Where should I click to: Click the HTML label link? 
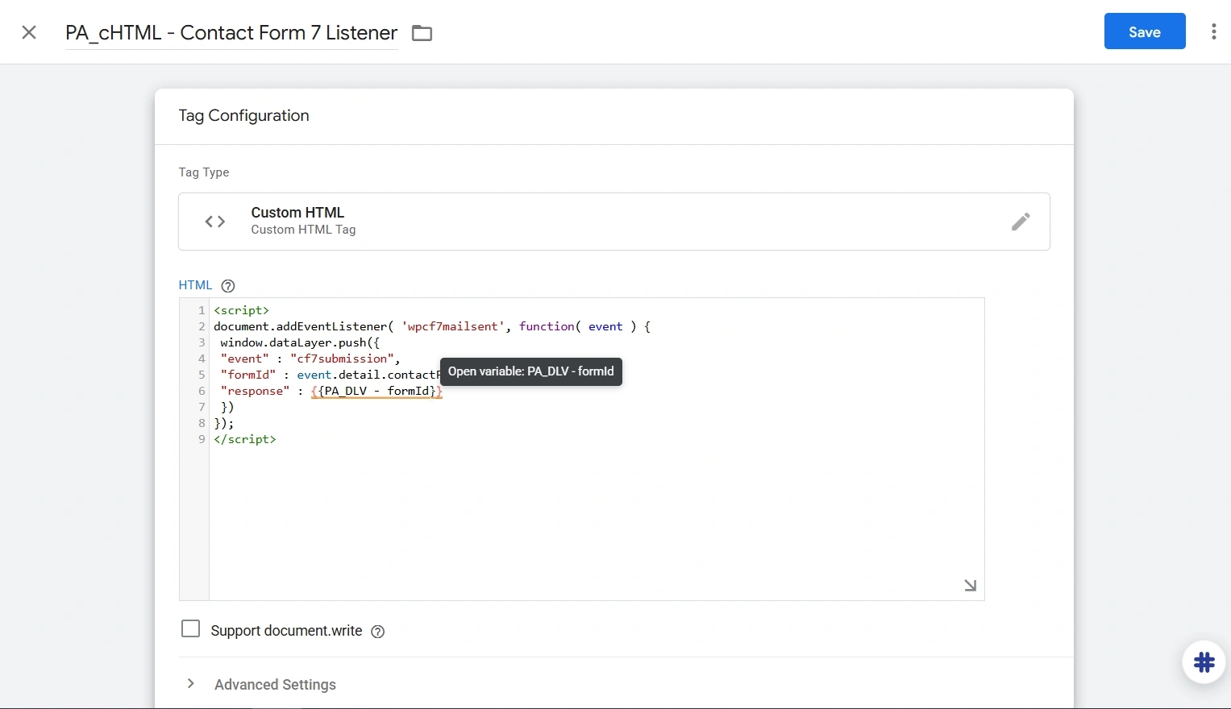point(195,285)
